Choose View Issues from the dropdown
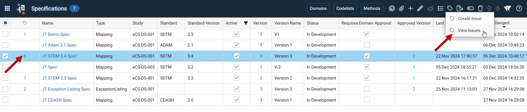This screenshot has height=112, width=527. tap(470, 30)
